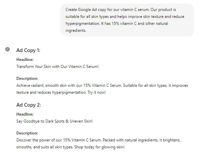The width and height of the screenshot is (201, 152).
Task: Click the "Description:" label under Ad Copy 2
Action: (27, 133)
